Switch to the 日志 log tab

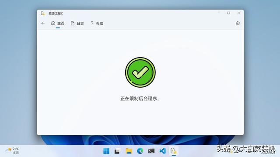point(77,23)
